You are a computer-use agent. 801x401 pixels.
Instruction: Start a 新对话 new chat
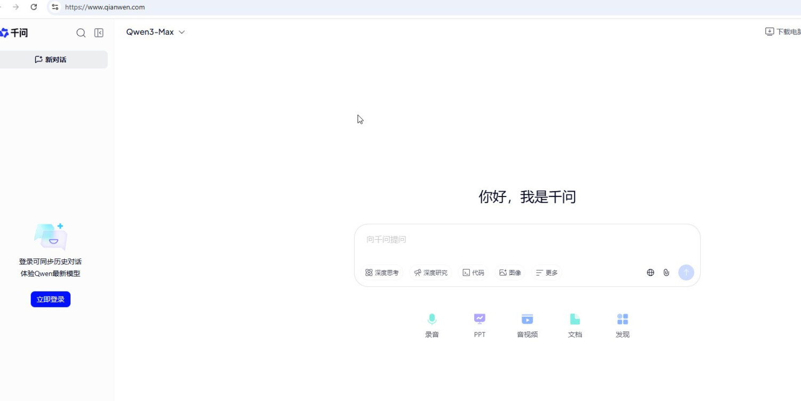tap(51, 60)
